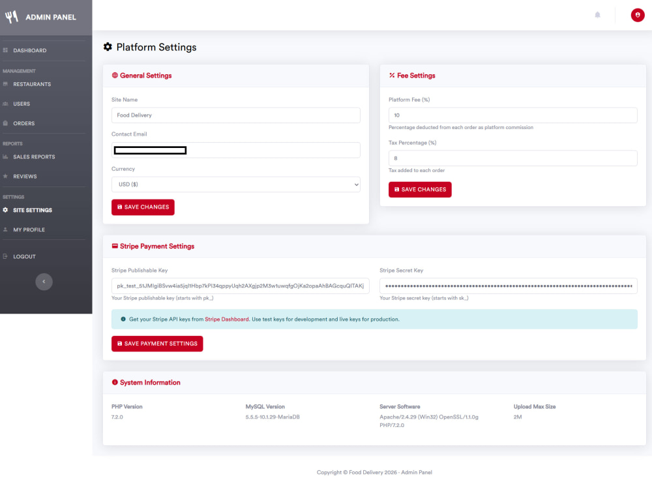Image resolution: width=652 pixels, height=489 pixels.
Task: Open My Profile from sidebar
Action: [x=29, y=230]
